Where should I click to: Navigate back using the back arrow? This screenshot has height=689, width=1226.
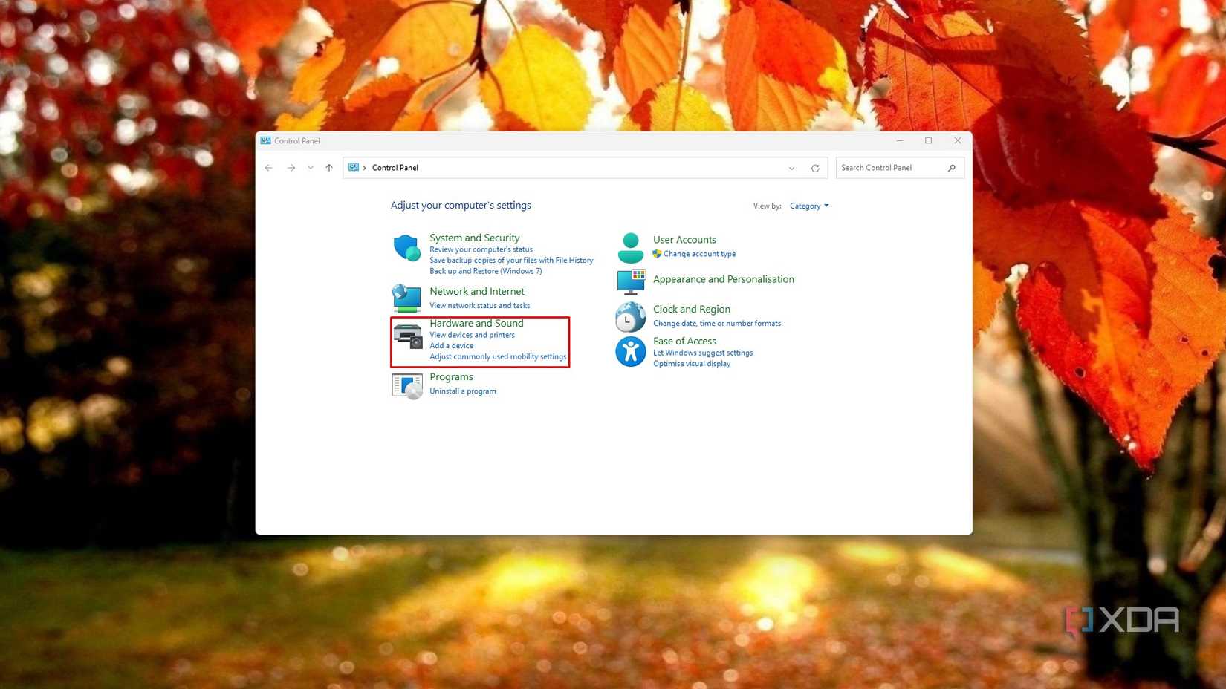click(x=268, y=168)
